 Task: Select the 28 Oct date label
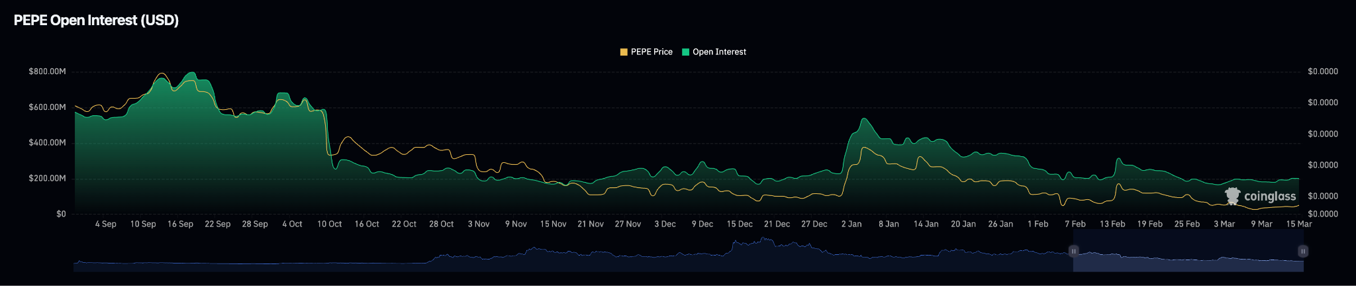(442, 224)
